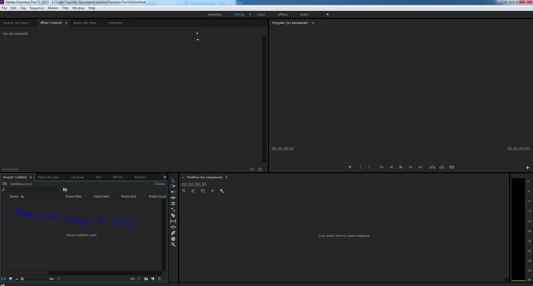
Task: Select the Track Select Forward tool
Action: pos(173,186)
